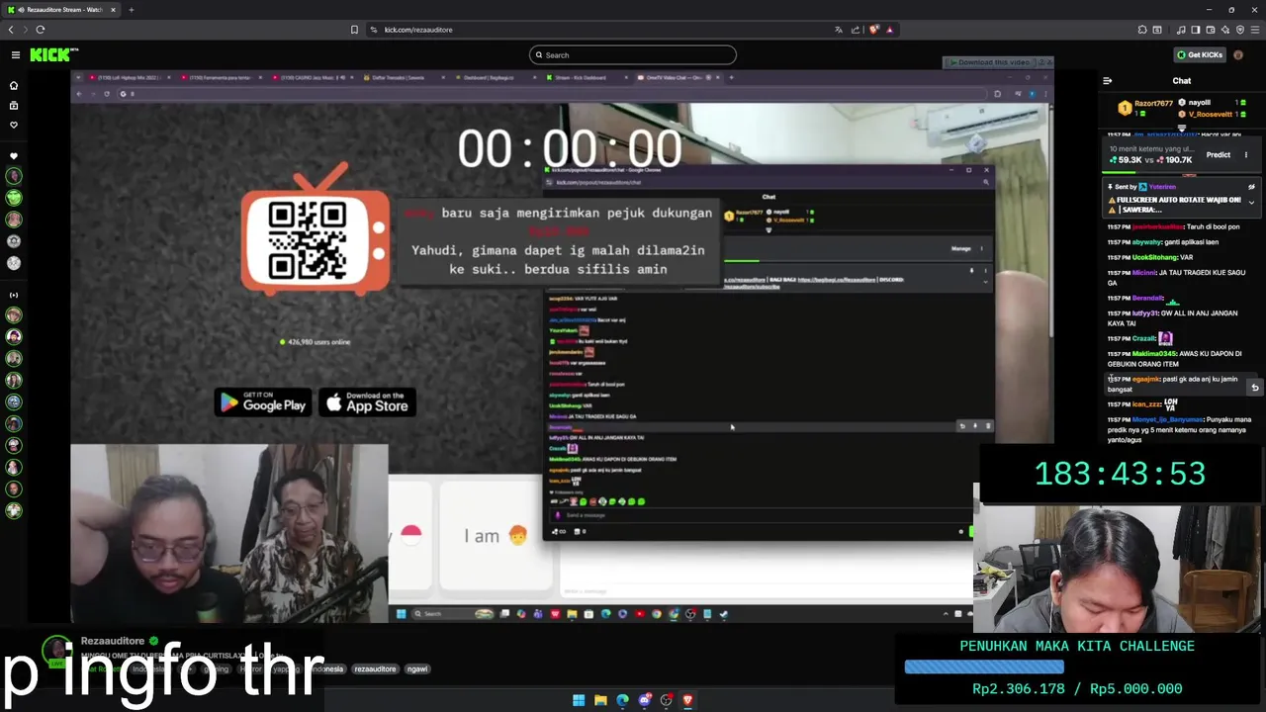Open Windows Start menu

coord(579,700)
